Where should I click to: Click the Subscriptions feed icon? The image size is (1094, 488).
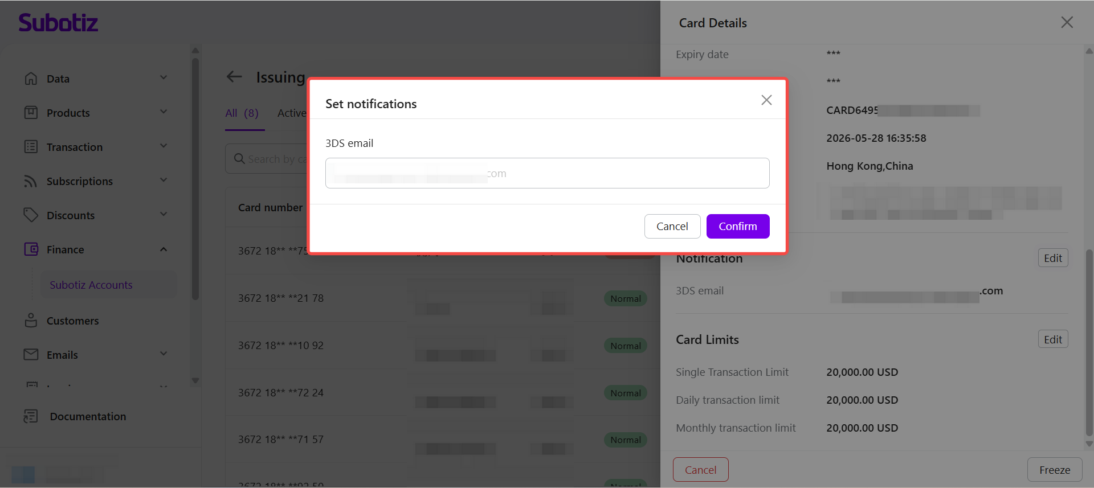pos(31,181)
